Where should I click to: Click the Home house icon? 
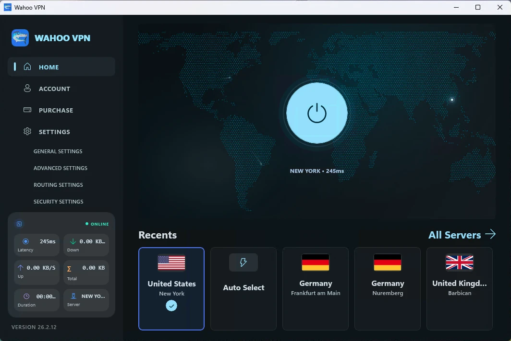coord(27,67)
